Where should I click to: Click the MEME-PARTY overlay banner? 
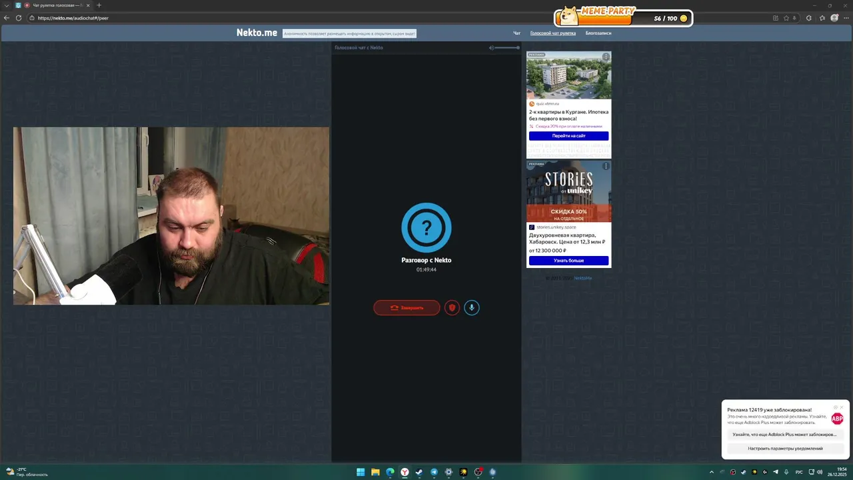(x=623, y=16)
